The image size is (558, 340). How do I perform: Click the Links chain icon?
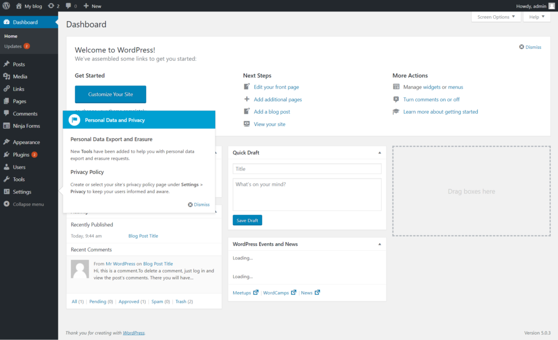tap(7, 89)
